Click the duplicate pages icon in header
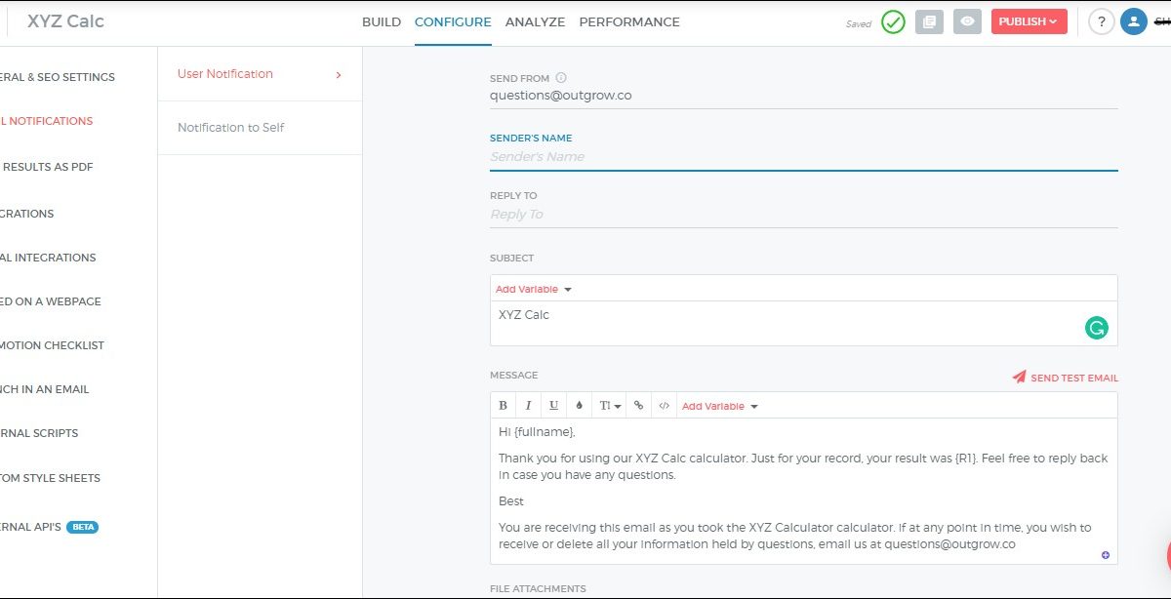The width and height of the screenshot is (1171, 599). click(929, 21)
